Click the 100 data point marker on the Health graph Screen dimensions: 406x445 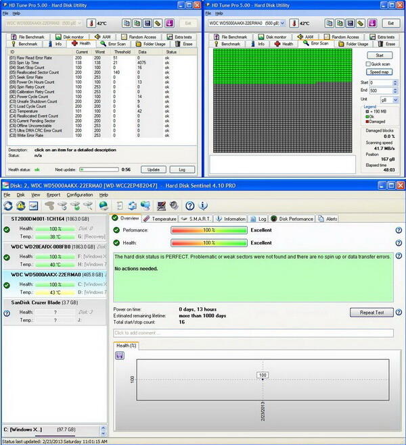263,379
